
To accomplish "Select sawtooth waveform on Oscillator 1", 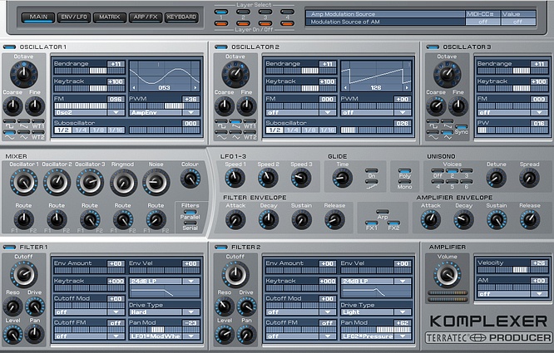I will click(23, 121).
